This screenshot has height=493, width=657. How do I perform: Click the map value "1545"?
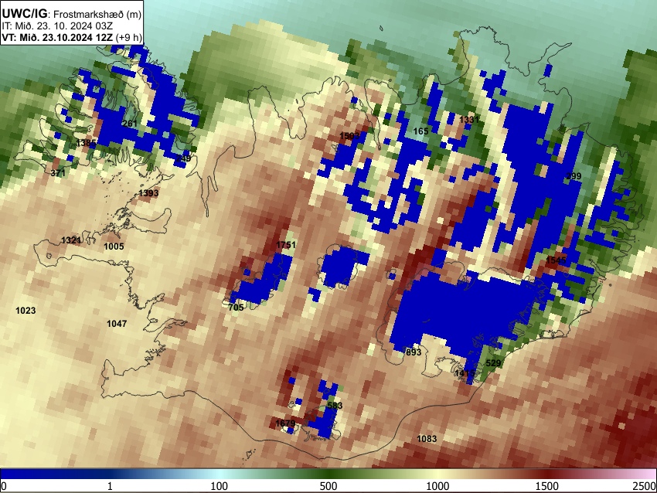556,260
